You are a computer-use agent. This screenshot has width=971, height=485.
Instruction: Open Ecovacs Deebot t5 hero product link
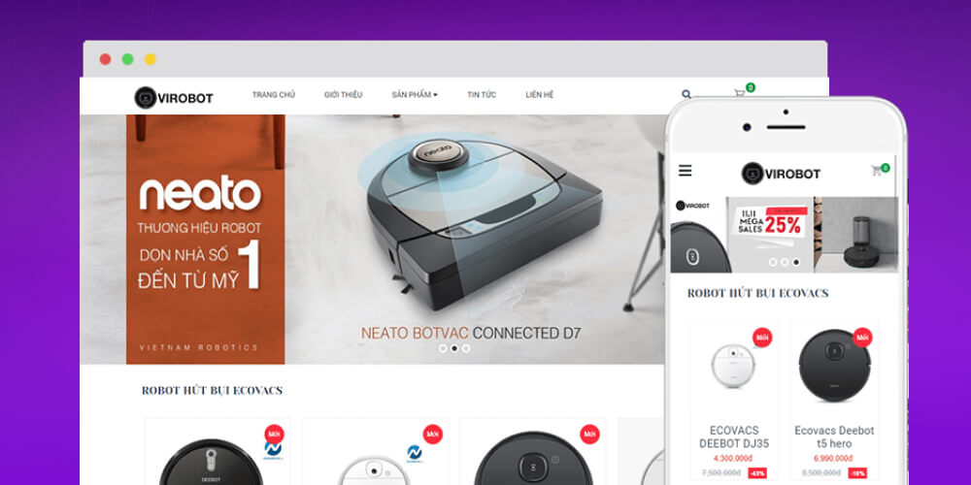click(x=834, y=436)
